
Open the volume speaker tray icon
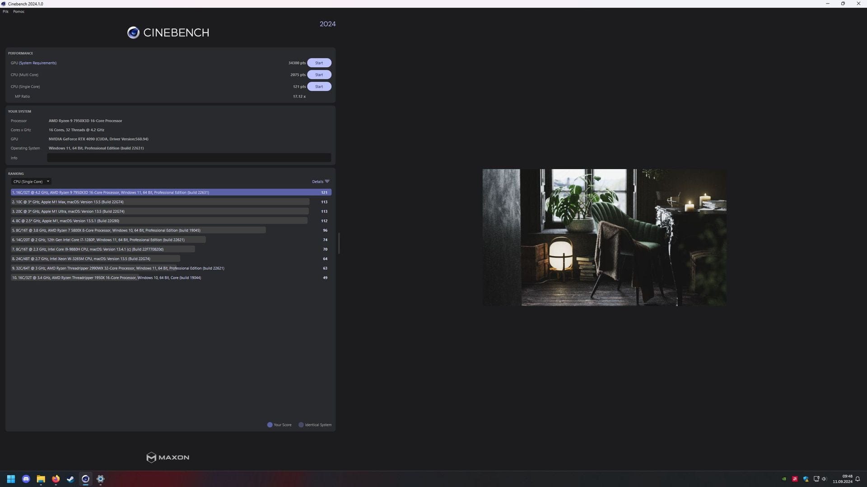click(x=824, y=479)
